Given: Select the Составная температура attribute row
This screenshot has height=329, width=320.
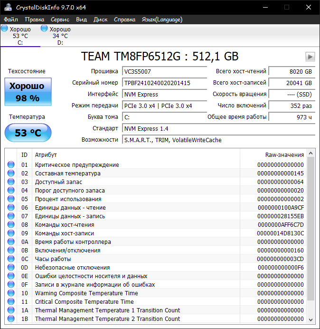Looking at the screenshot, I should [155, 174].
